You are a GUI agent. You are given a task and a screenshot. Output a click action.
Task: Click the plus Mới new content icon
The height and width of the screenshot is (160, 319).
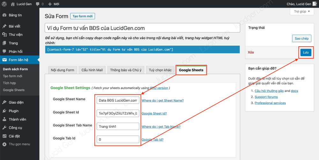(50, 4)
